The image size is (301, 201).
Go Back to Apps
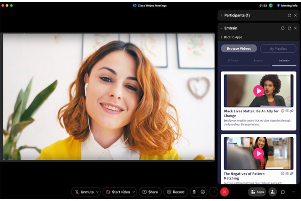coord(231,37)
